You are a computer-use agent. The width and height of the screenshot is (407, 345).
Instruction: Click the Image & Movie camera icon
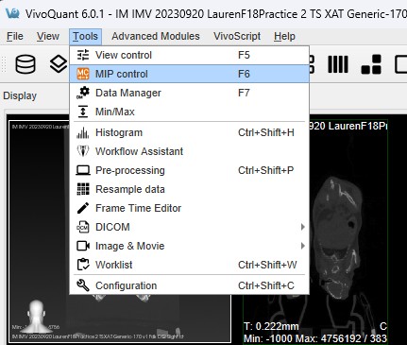coord(83,246)
